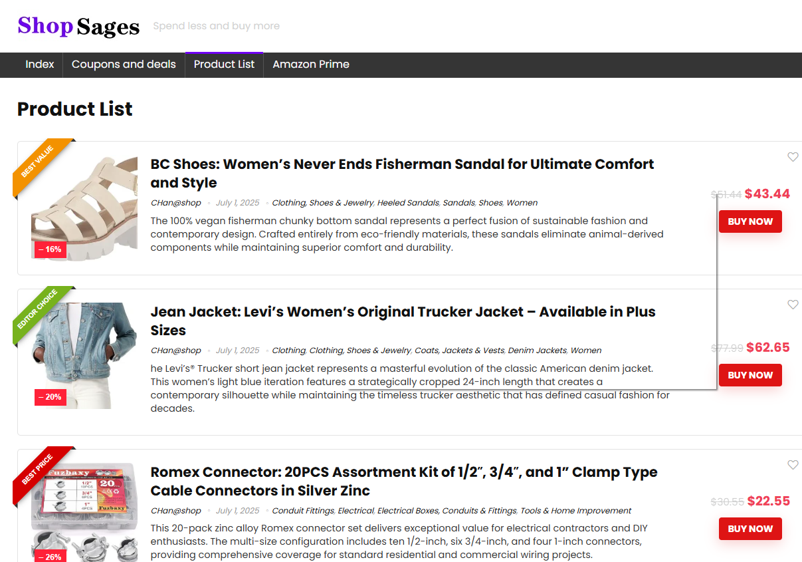Open Sandals category on BC Shoes listing
802x562 pixels.
tap(458, 203)
